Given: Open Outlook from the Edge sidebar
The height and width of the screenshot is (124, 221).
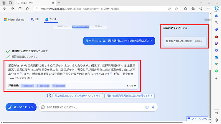Looking at the screenshot, I should 216,57.
